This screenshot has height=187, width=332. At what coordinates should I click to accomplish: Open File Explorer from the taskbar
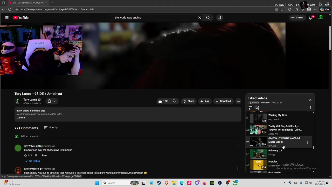click(174, 183)
